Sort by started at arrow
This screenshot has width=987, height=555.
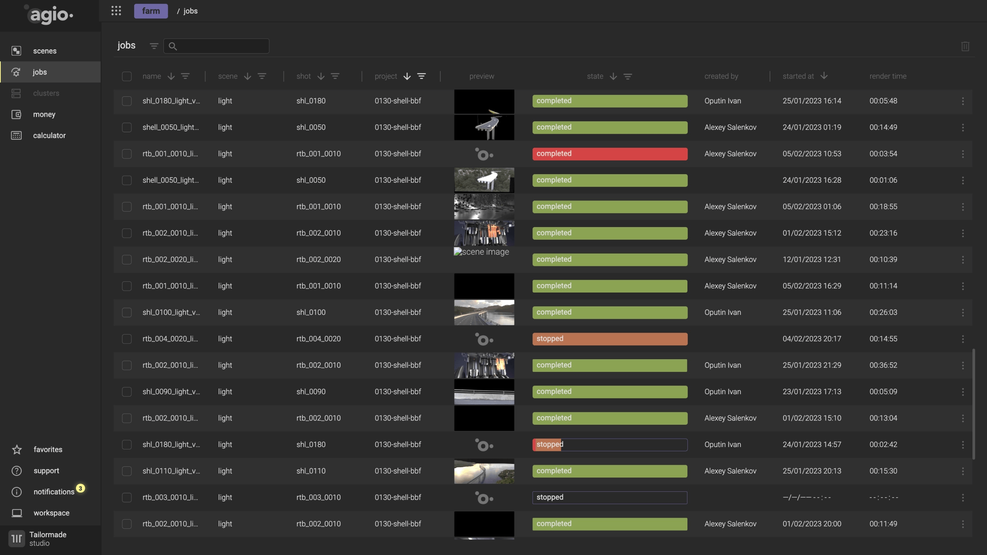[x=824, y=76]
